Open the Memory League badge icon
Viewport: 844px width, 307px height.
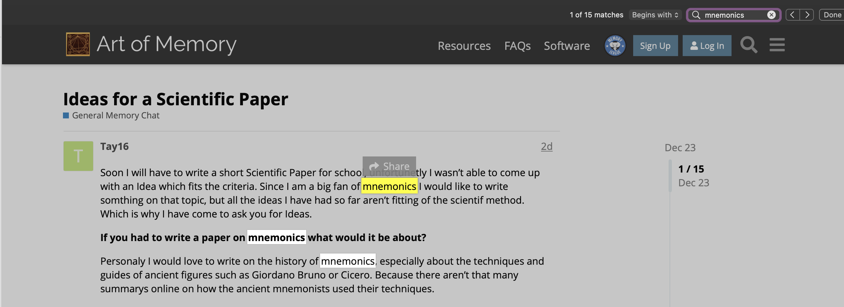pyautogui.click(x=615, y=46)
